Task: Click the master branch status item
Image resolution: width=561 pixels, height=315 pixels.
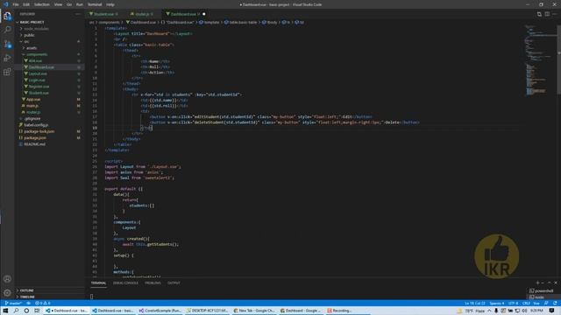Action: point(13,304)
